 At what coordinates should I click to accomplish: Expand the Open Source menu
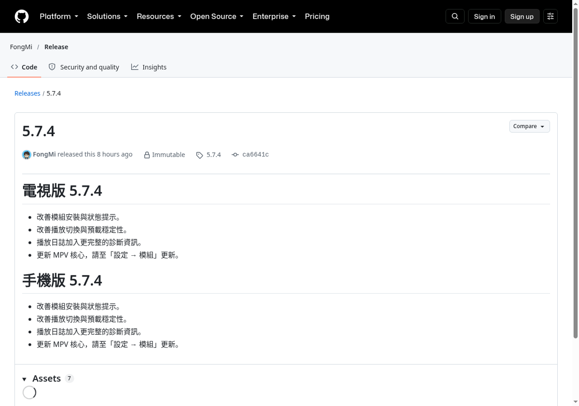(217, 16)
